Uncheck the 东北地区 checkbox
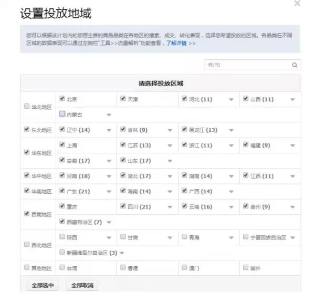 click(x=27, y=129)
